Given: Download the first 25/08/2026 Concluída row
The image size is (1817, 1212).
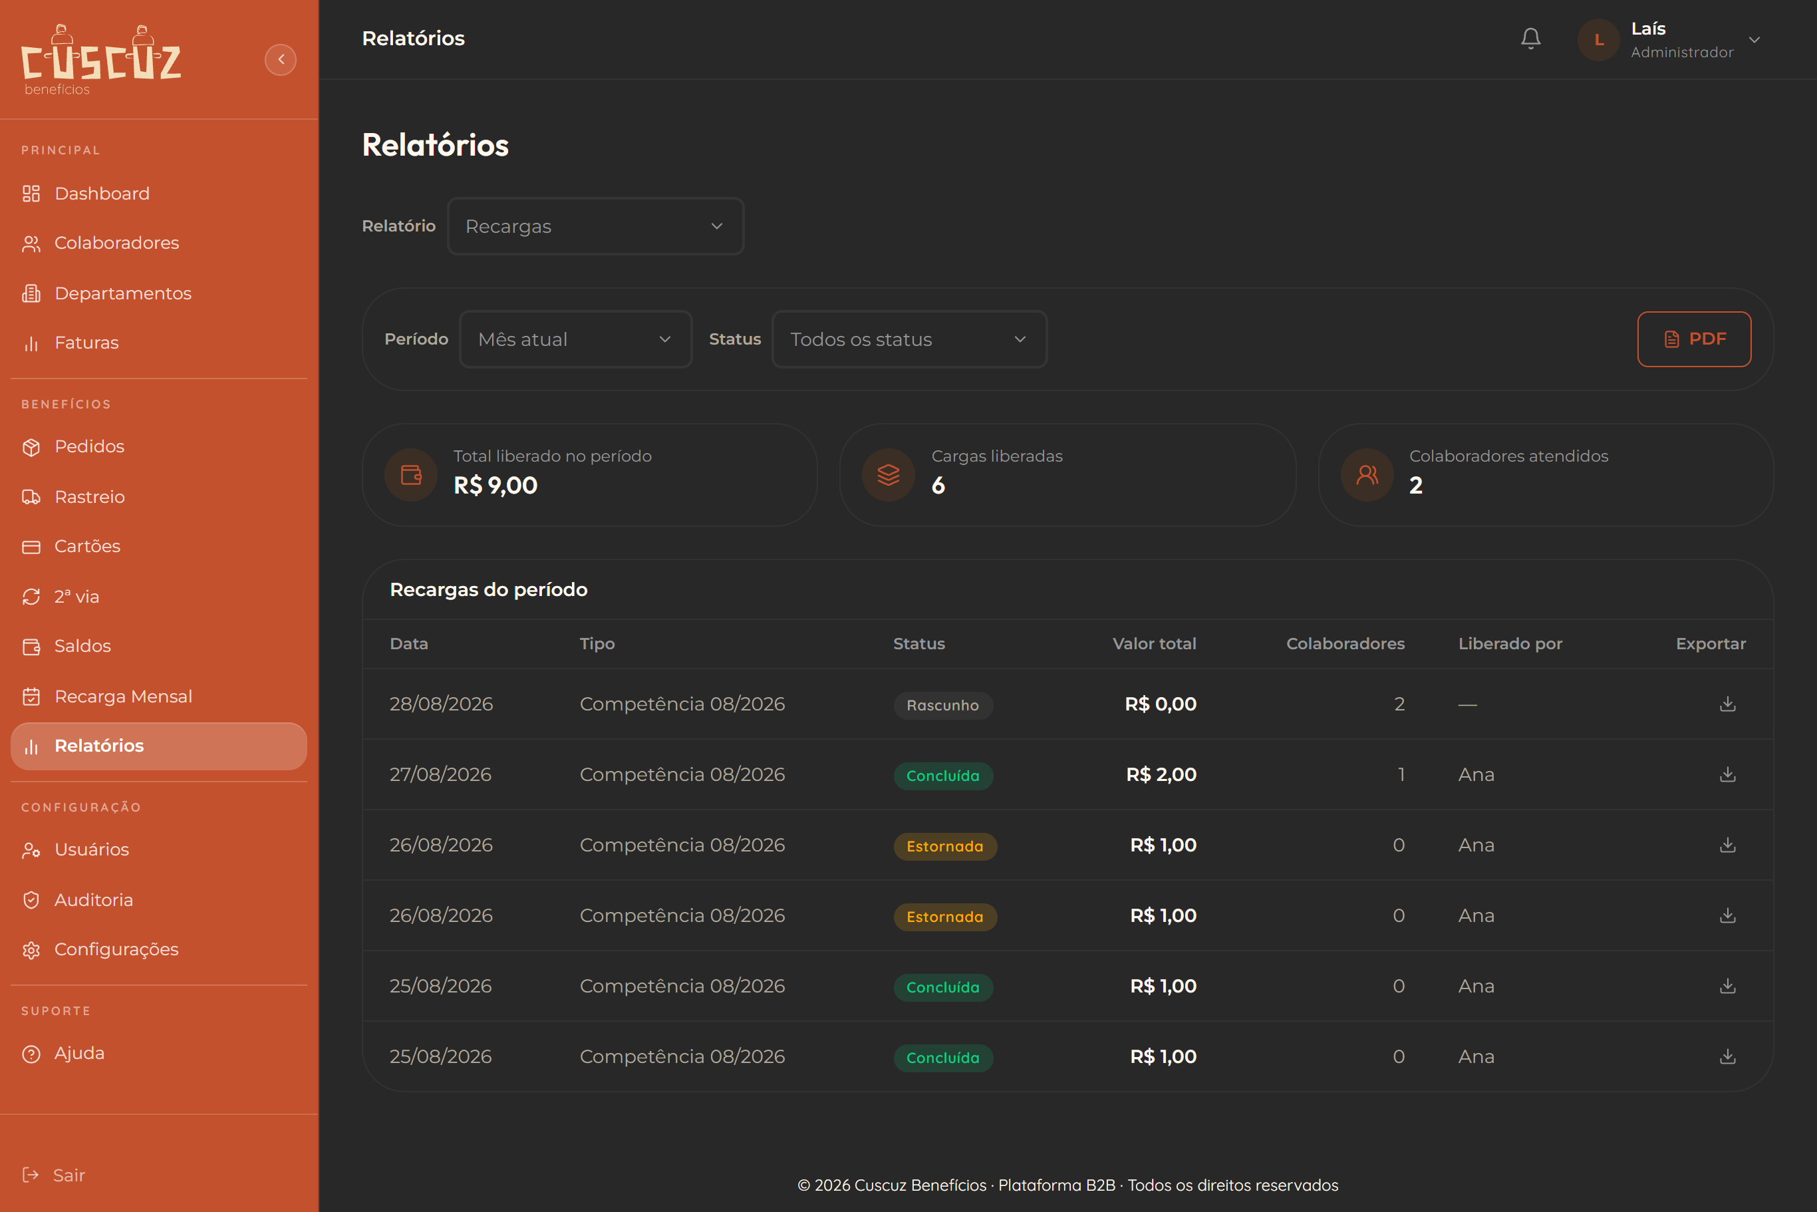Looking at the screenshot, I should pyautogui.click(x=1727, y=986).
